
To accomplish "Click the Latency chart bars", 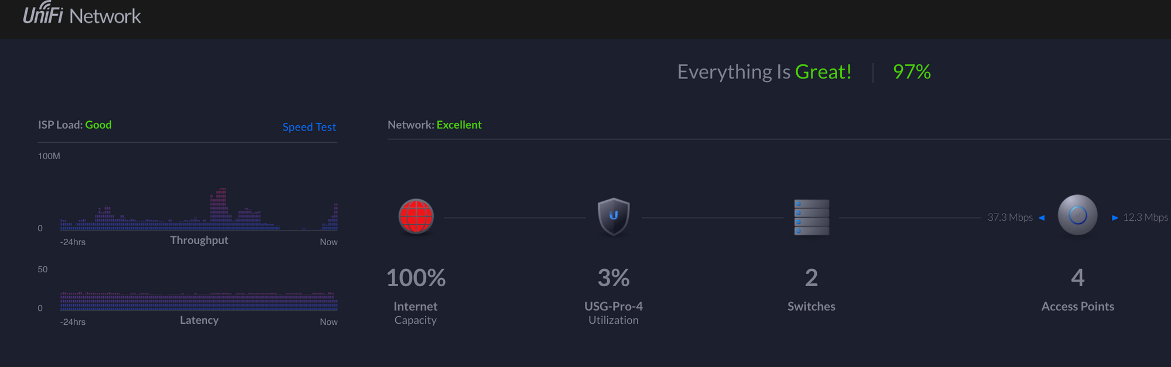I will (199, 301).
